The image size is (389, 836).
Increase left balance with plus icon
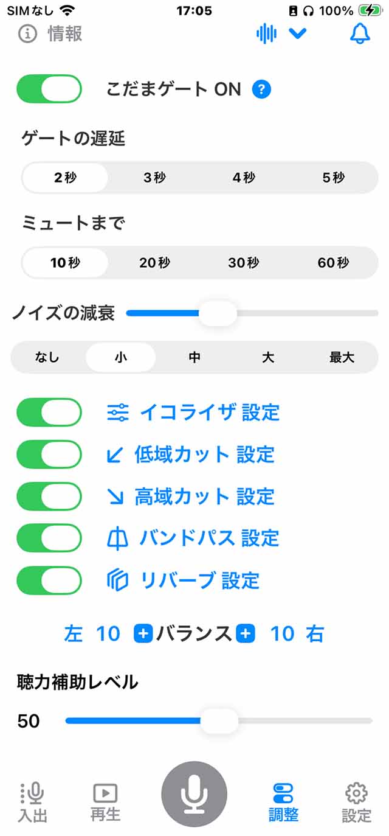tap(143, 634)
